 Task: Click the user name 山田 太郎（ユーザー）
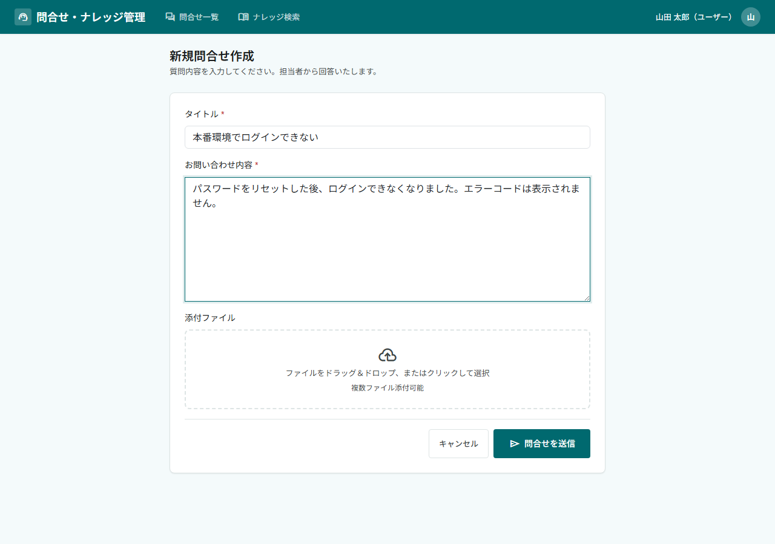(x=694, y=17)
